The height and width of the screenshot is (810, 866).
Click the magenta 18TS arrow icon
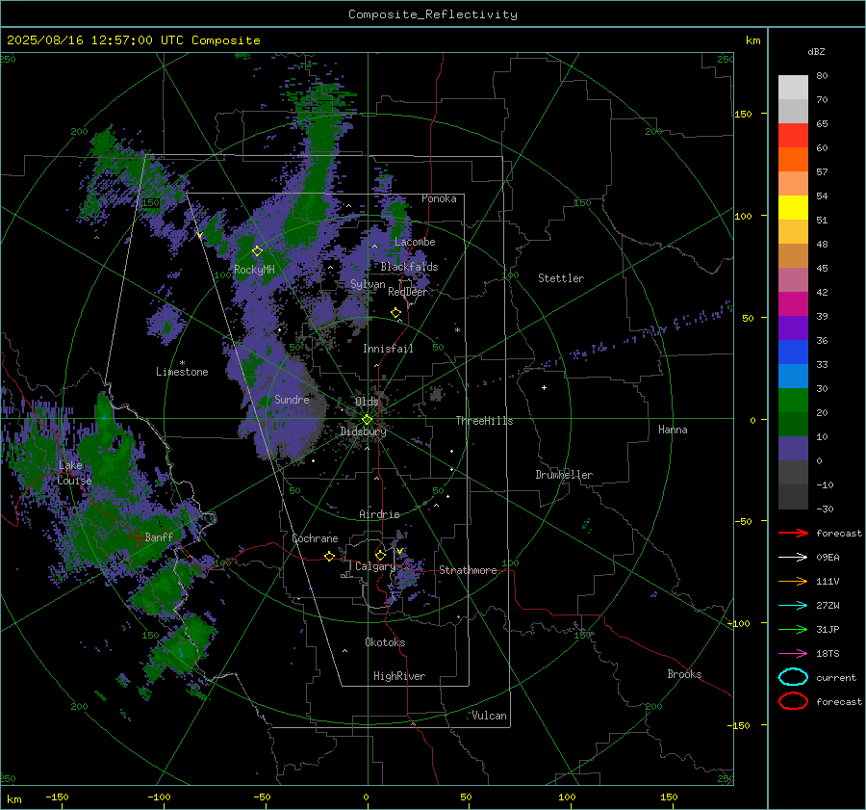(x=793, y=654)
